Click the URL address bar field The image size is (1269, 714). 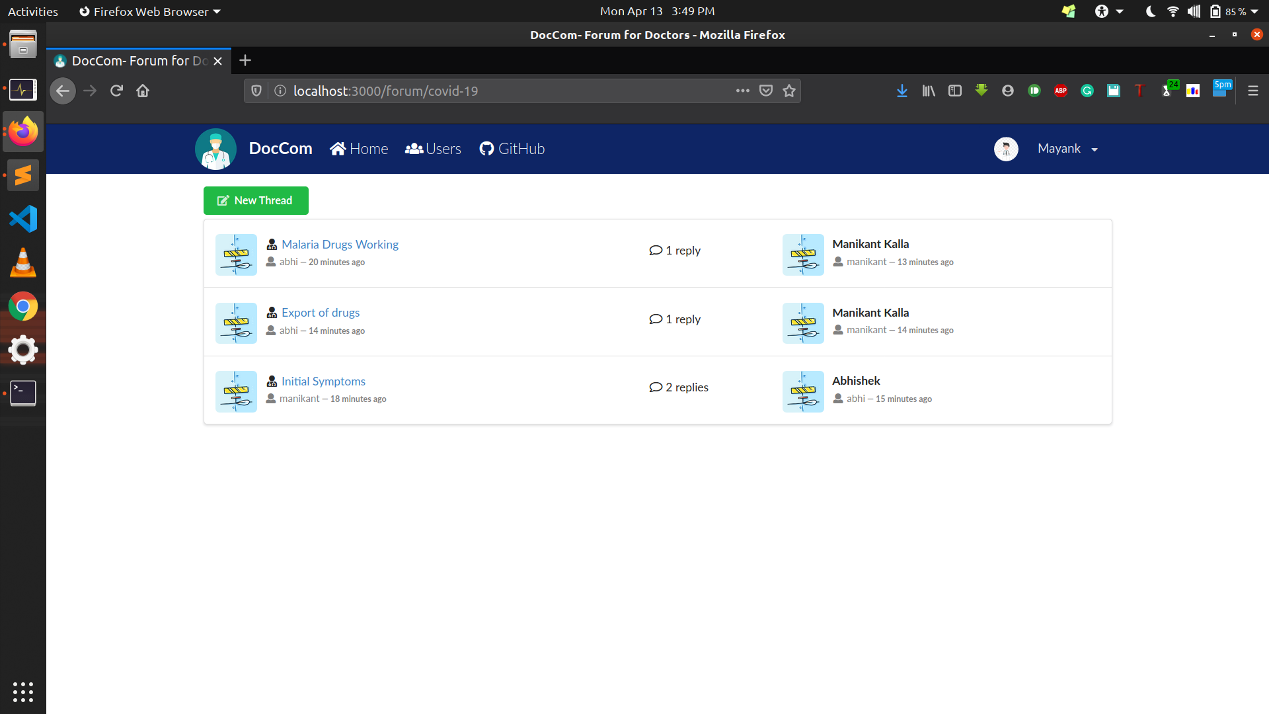502,91
